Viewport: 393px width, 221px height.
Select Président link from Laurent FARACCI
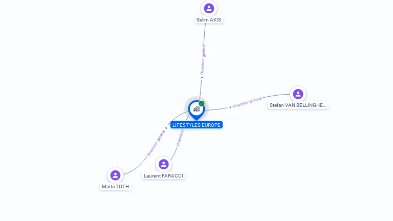180,138
